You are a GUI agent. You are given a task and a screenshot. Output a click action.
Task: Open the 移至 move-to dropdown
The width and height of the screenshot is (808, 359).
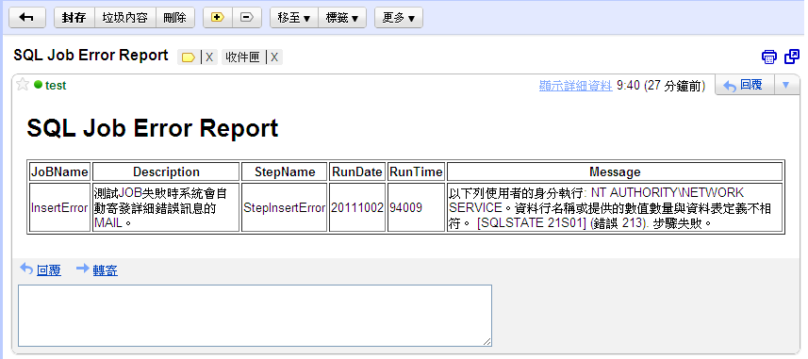294,18
